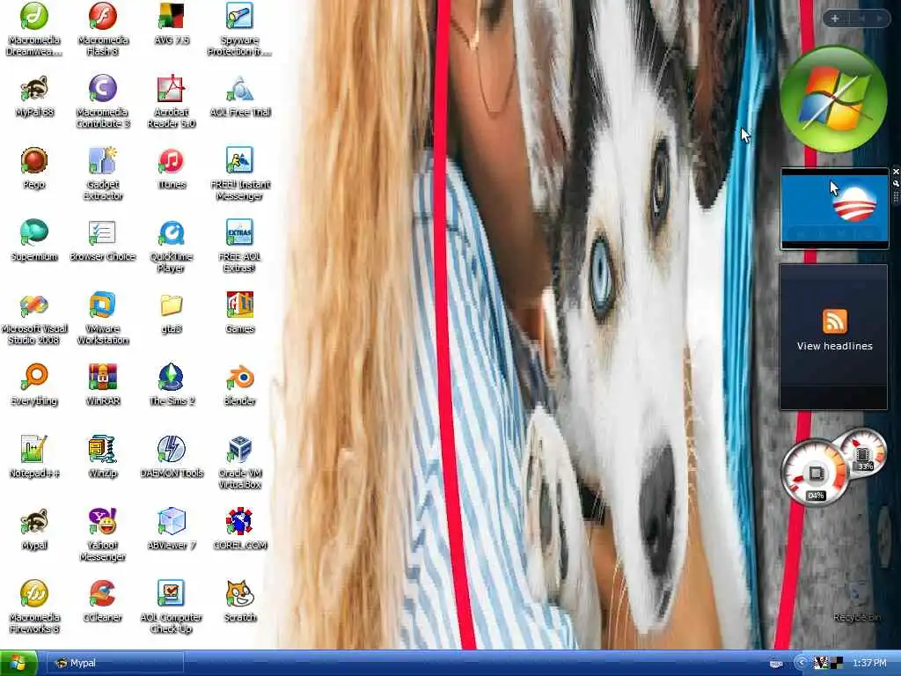Show hidden tray icons arrow

click(x=801, y=663)
